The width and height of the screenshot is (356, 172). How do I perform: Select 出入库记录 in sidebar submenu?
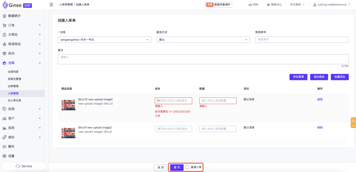[x=15, y=100]
